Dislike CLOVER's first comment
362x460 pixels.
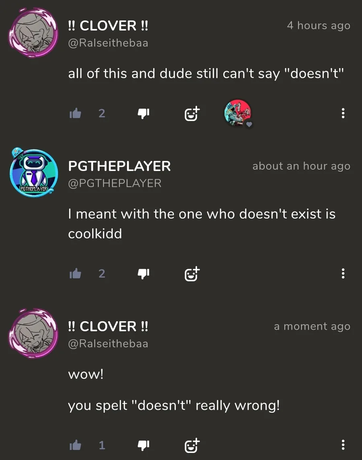click(144, 113)
